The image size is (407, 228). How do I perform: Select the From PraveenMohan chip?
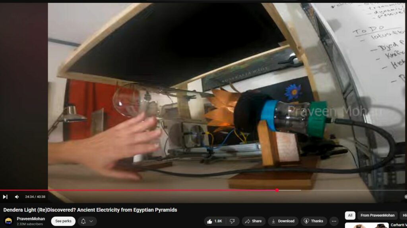pyautogui.click(x=377, y=215)
